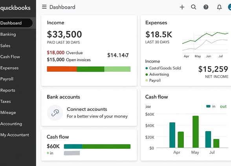The width and height of the screenshot is (231, 166).
Task: Click the gray bar below the $60K bar
Action: 72,153
